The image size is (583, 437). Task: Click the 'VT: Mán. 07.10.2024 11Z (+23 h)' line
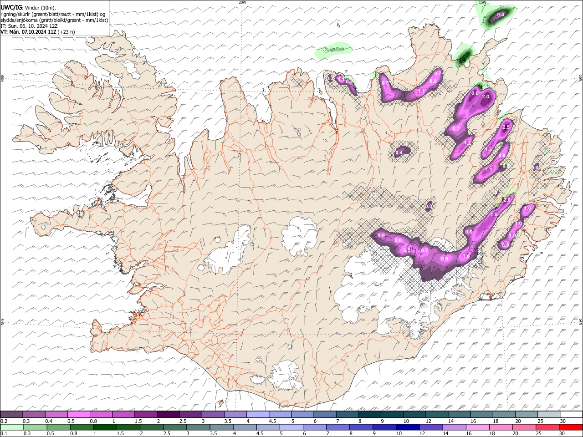tap(38, 32)
